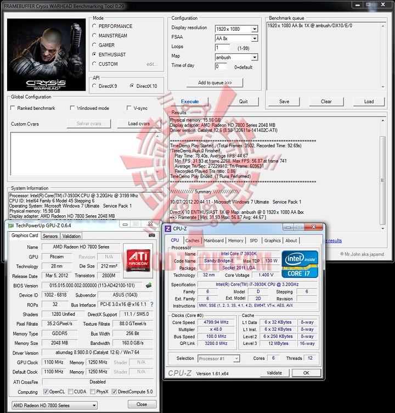Click the GPU-Z title bar app icon

click(x=11, y=226)
